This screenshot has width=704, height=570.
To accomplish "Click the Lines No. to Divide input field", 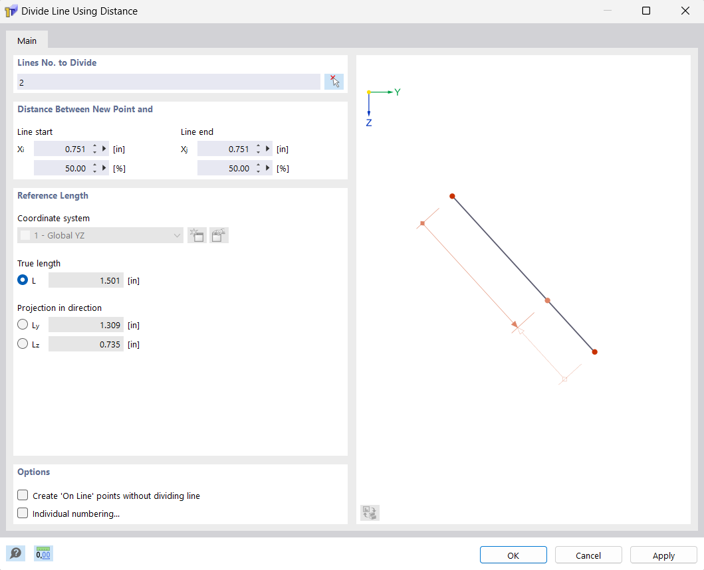I will [x=168, y=81].
